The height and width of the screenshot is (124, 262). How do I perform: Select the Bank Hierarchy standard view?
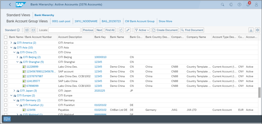click(x=44, y=15)
